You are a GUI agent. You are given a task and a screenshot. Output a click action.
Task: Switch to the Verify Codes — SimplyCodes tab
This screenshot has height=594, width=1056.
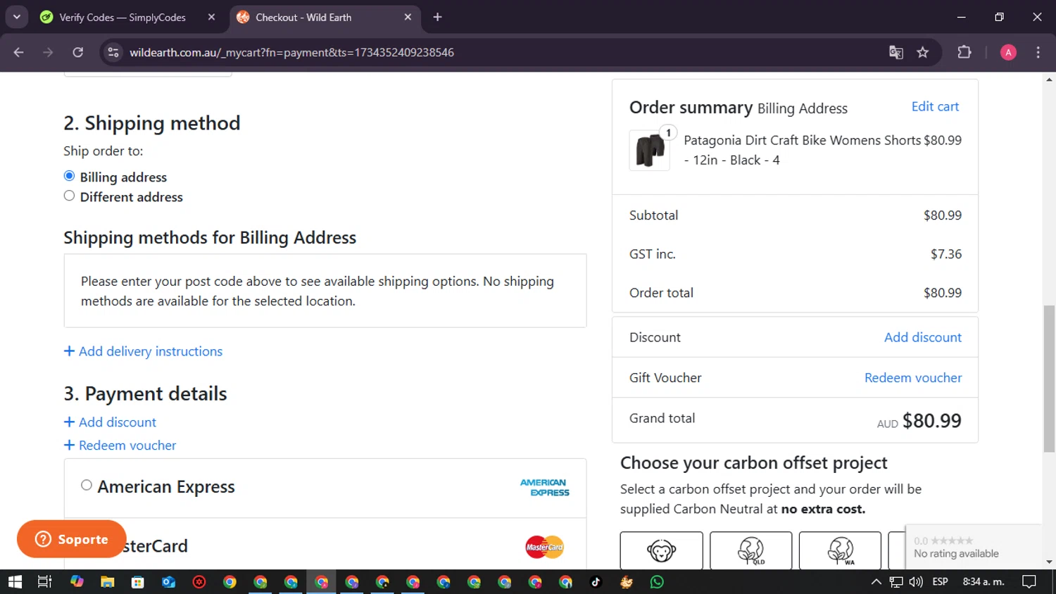point(122,17)
